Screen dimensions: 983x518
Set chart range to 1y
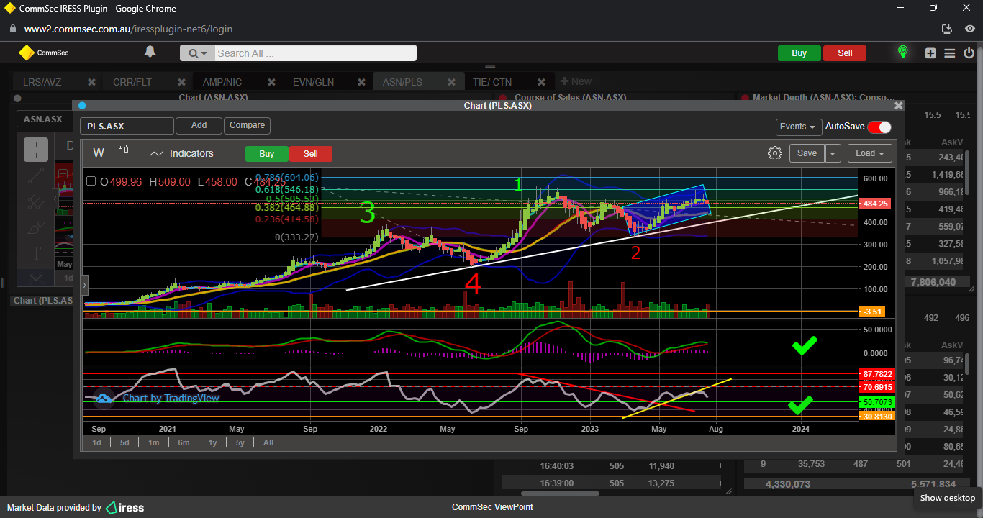pos(212,442)
